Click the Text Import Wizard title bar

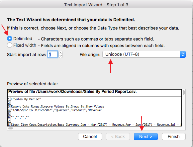pyautogui.click(x=96, y=5)
